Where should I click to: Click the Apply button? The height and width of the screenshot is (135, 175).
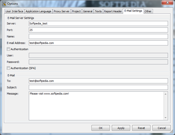(121, 128)
